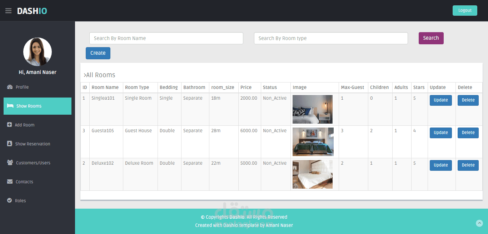Click the 'Children' column header
The height and width of the screenshot is (234, 488).
(x=379, y=87)
